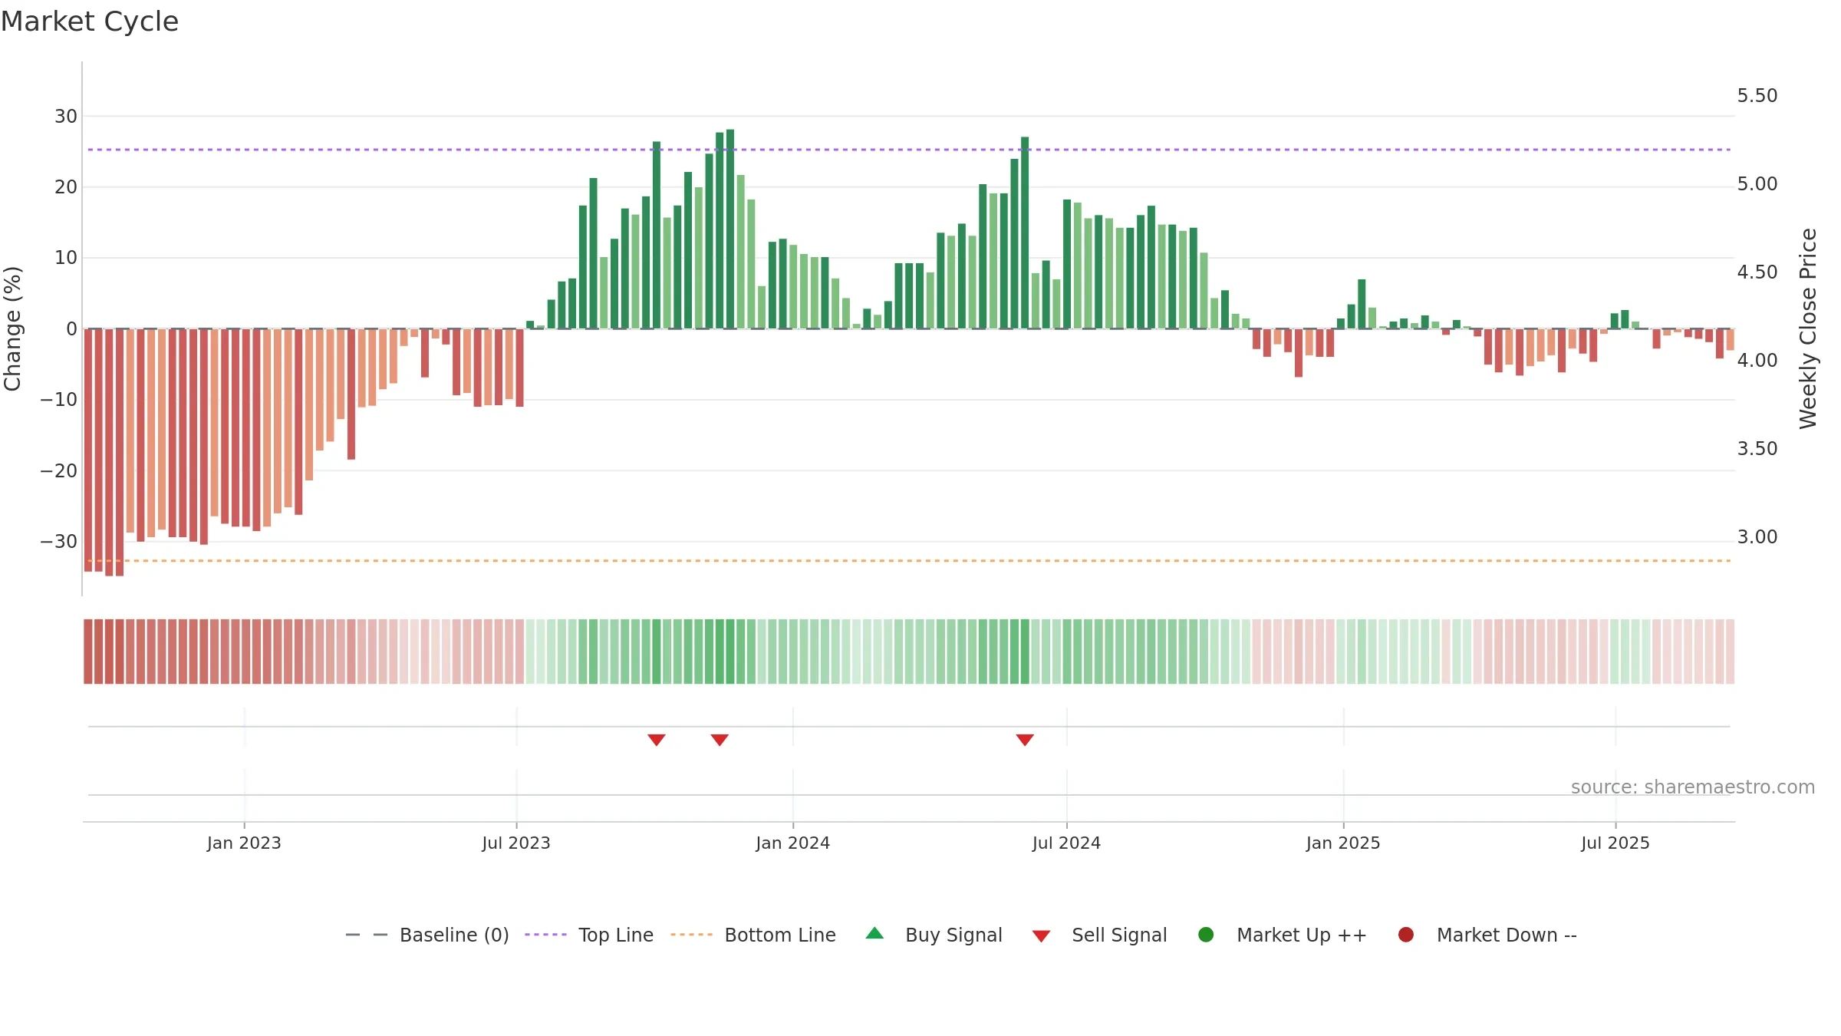
Task: Click the Jan 2025 axis label
Action: 1343,843
